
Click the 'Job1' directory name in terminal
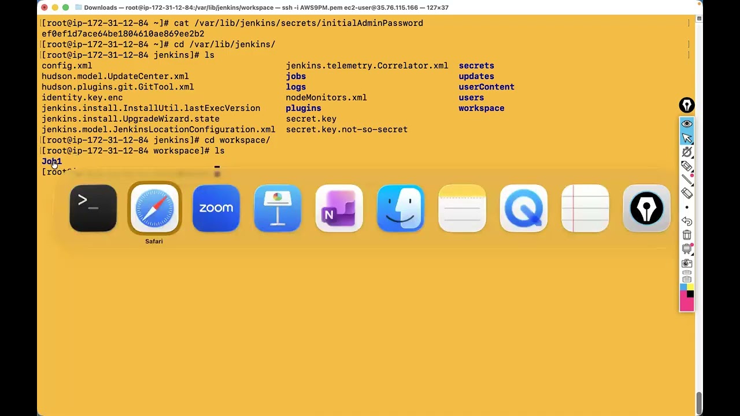click(51, 161)
